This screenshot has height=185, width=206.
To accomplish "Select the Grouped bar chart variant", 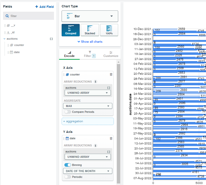I will point(71,30).
